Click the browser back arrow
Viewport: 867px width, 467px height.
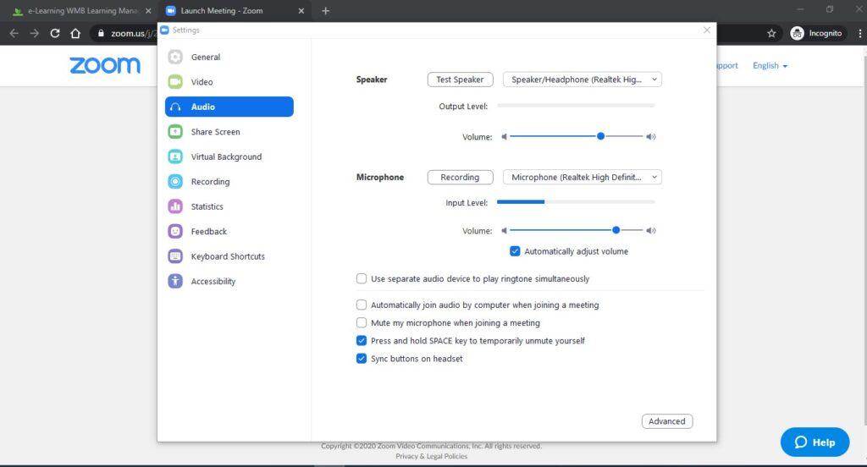tap(14, 33)
